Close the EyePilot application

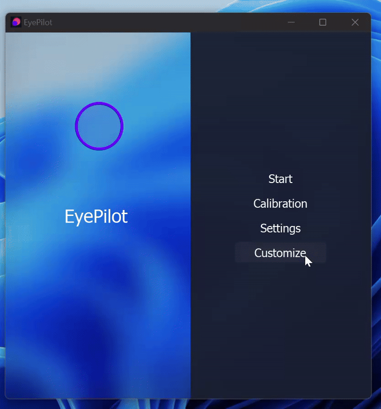(355, 22)
